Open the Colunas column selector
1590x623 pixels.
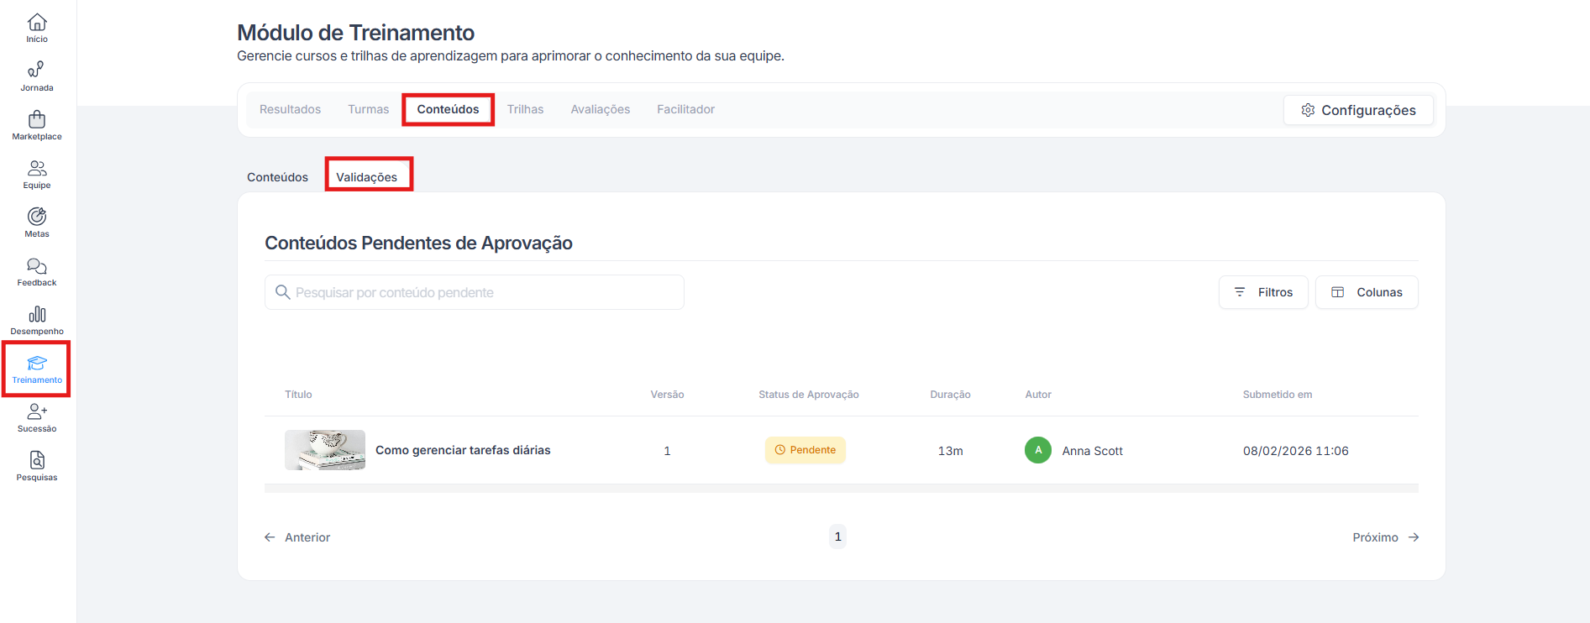tap(1366, 292)
